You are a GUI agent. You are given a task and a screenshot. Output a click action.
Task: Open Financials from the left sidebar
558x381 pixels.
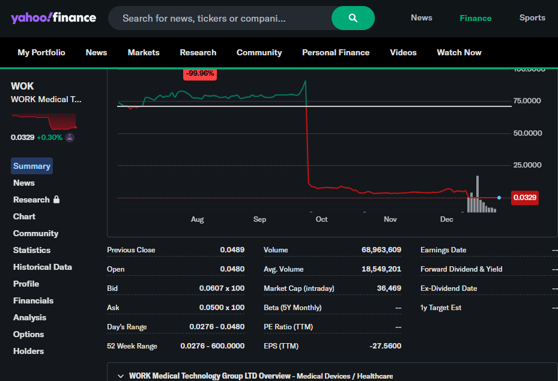[34, 300]
